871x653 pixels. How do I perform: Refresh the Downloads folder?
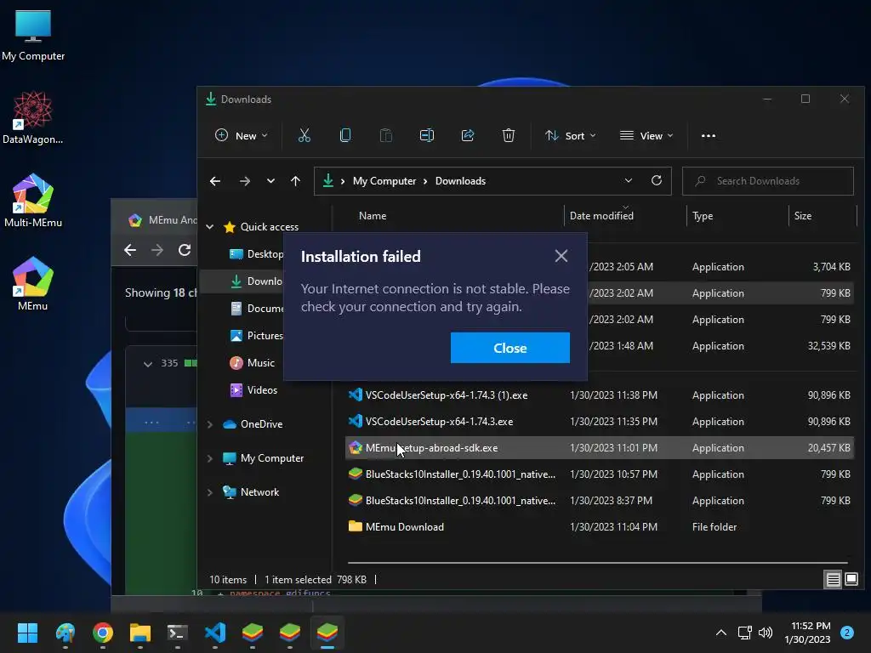click(657, 181)
